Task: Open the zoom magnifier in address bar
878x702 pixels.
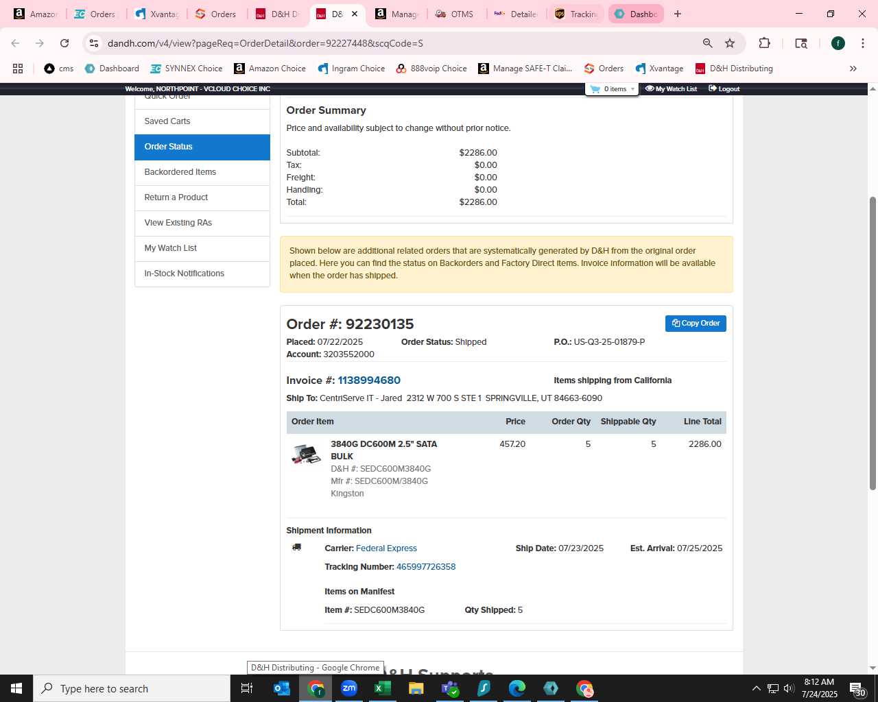Action: pyautogui.click(x=707, y=43)
